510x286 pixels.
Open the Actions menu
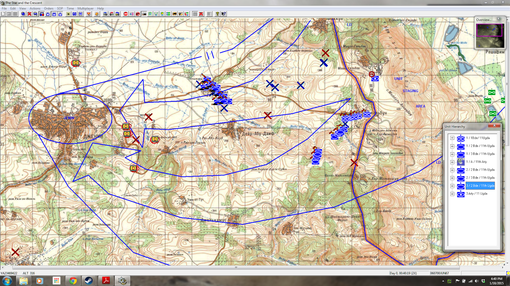click(x=35, y=8)
